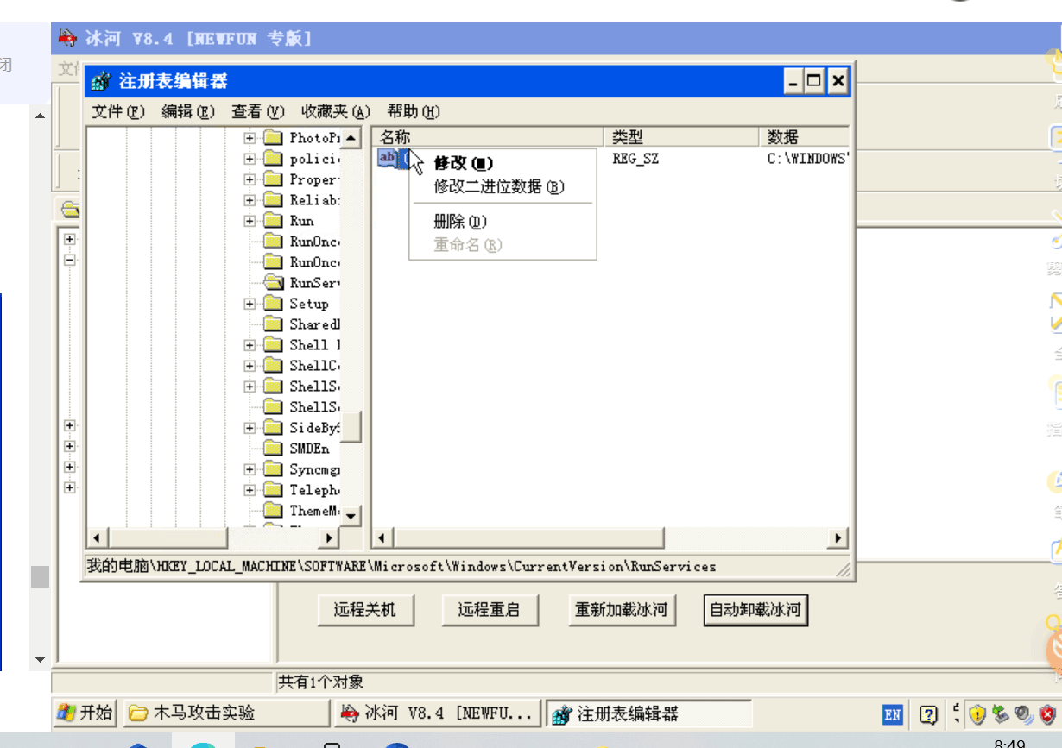Expand the Telepho registry key
Screen dimensions: 1062x748
[250, 490]
